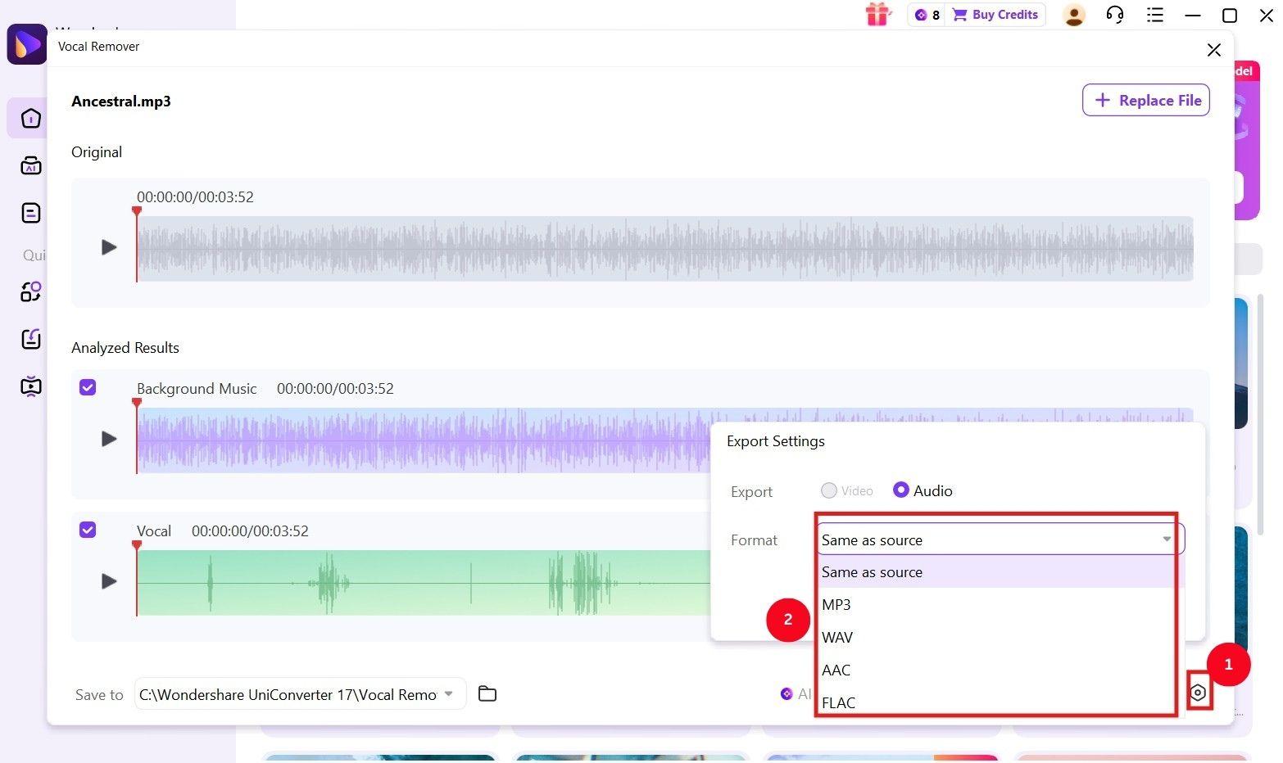Viewport: 1283px width, 763px height.
Task: Open the headset support icon
Action: point(1115,15)
